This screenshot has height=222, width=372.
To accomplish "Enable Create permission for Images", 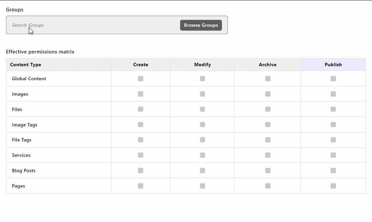I will tap(141, 94).
